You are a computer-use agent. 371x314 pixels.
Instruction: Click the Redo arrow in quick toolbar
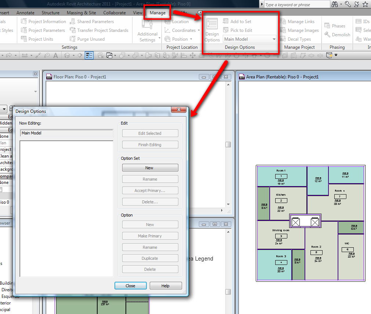pos(9,55)
